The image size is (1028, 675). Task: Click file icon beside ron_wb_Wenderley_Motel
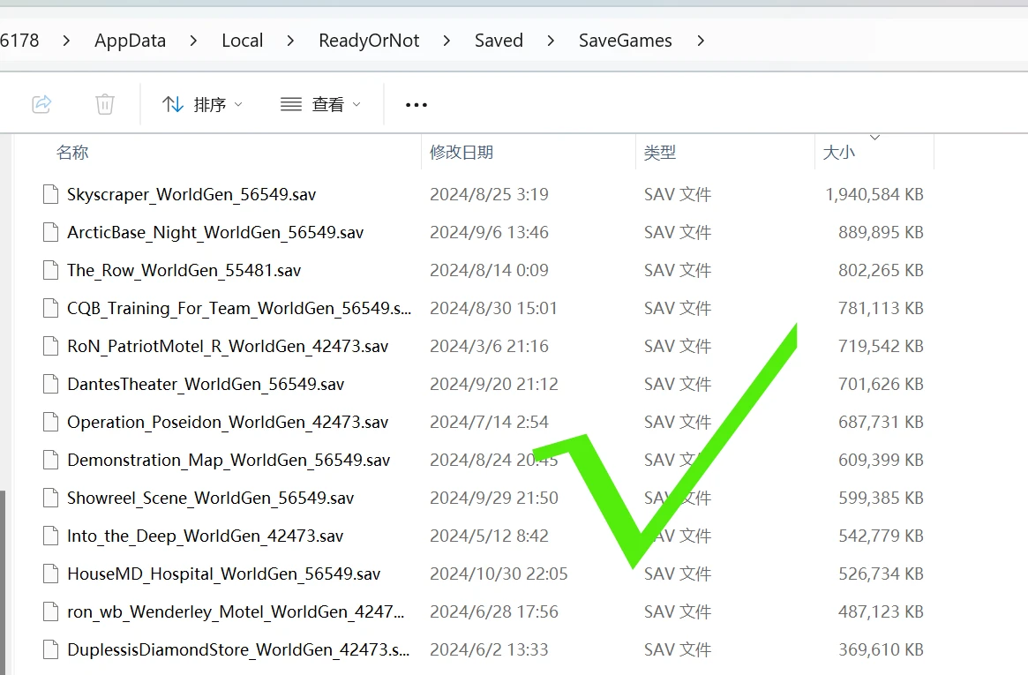click(x=50, y=612)
